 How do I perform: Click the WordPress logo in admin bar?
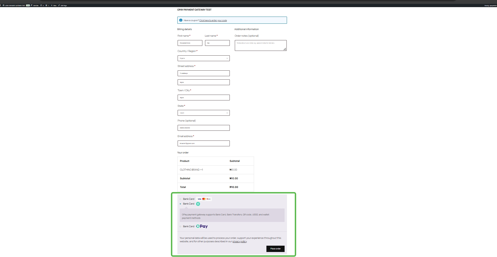point(1,5)
